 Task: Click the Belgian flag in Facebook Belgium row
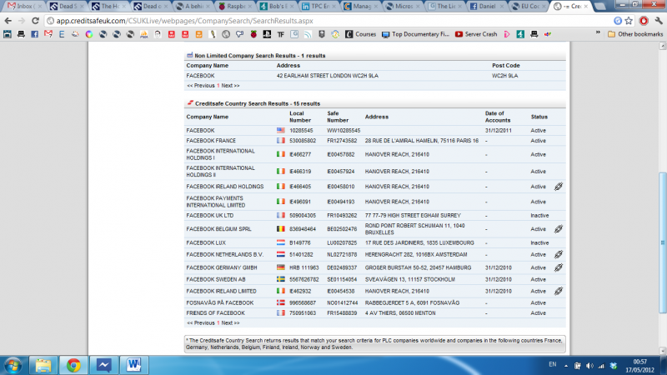281,228
